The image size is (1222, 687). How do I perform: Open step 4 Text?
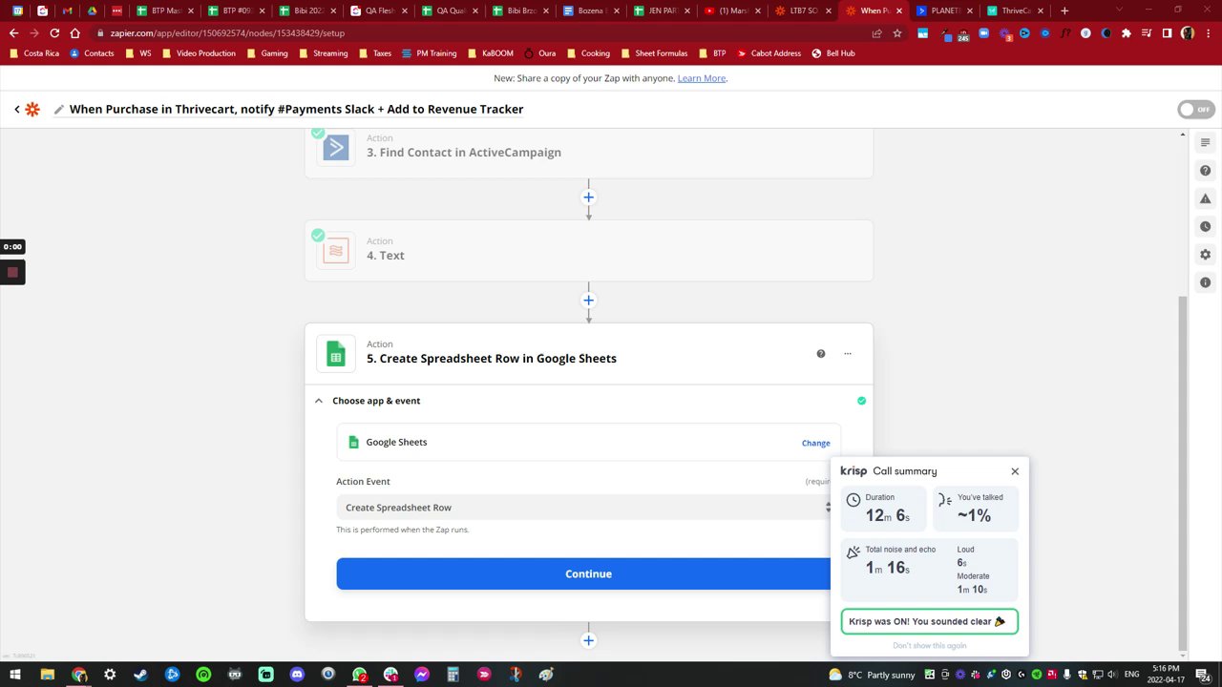[x=588, y=251]
